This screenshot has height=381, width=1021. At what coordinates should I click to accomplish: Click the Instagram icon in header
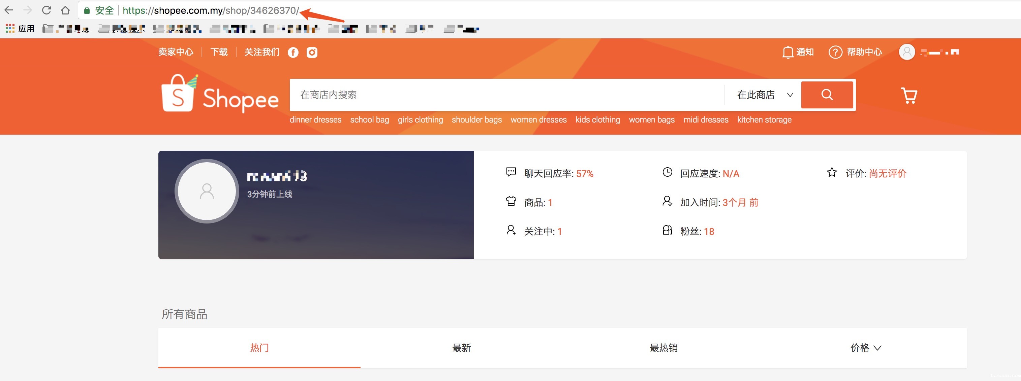(x=312, y=52)
